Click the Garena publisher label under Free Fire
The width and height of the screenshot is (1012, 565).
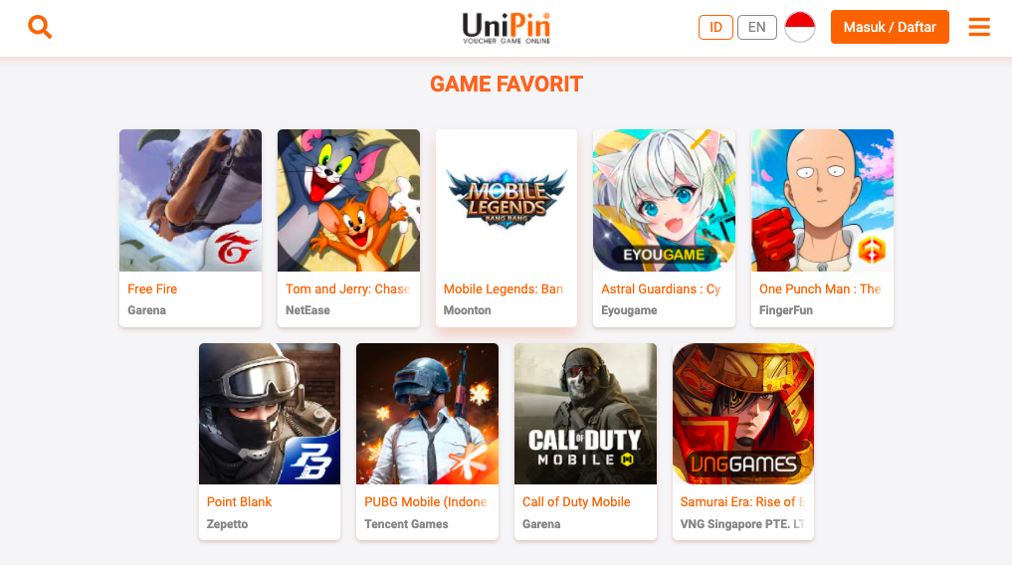[146, 310]
